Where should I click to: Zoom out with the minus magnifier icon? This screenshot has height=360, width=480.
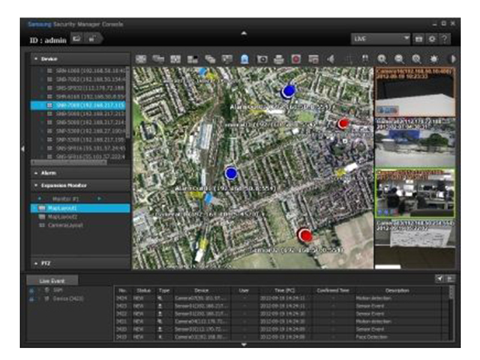click(398, 59)
